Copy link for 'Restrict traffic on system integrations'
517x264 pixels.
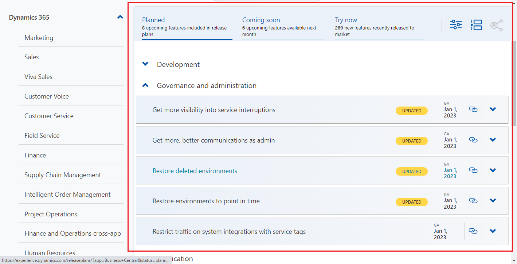(473, 231)
